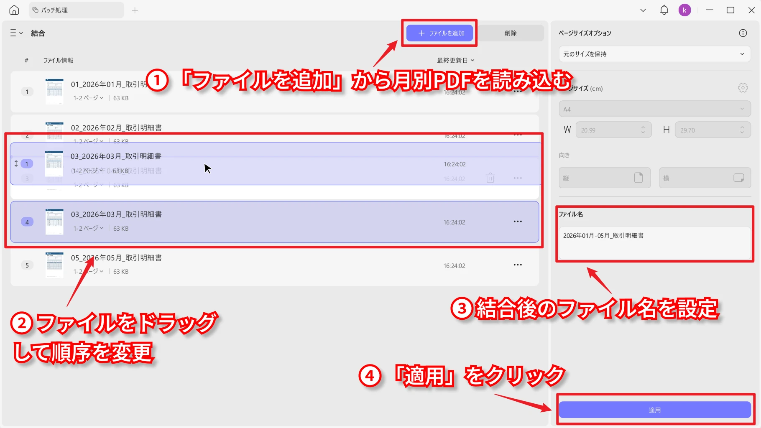Open 元のサイズを保持 dropdown

point(654,54)
